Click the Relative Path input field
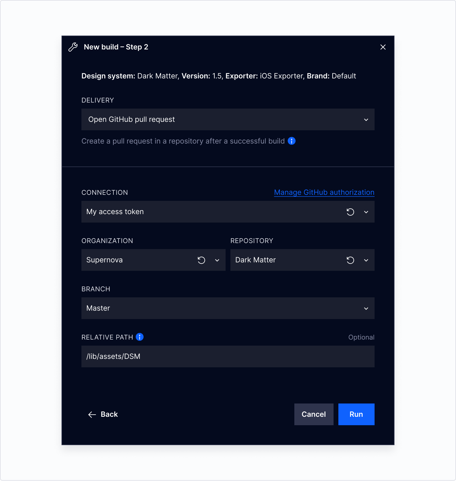The image size is (456, 481). pos(228,356)
